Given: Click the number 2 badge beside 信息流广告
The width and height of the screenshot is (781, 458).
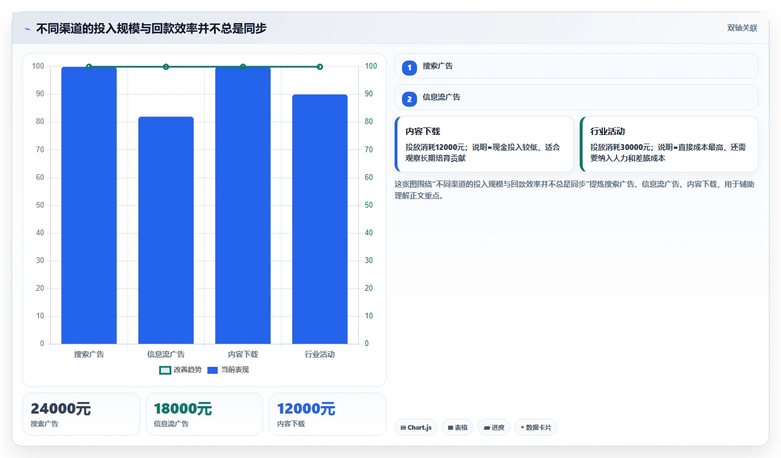Looking at the screenshot, I should [410, 99].
